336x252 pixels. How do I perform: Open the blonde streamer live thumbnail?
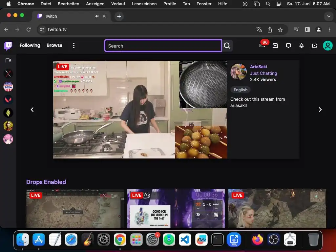point(277,208)
